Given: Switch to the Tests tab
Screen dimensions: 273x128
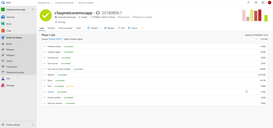Looking at the screenshot, I should 79,28.
